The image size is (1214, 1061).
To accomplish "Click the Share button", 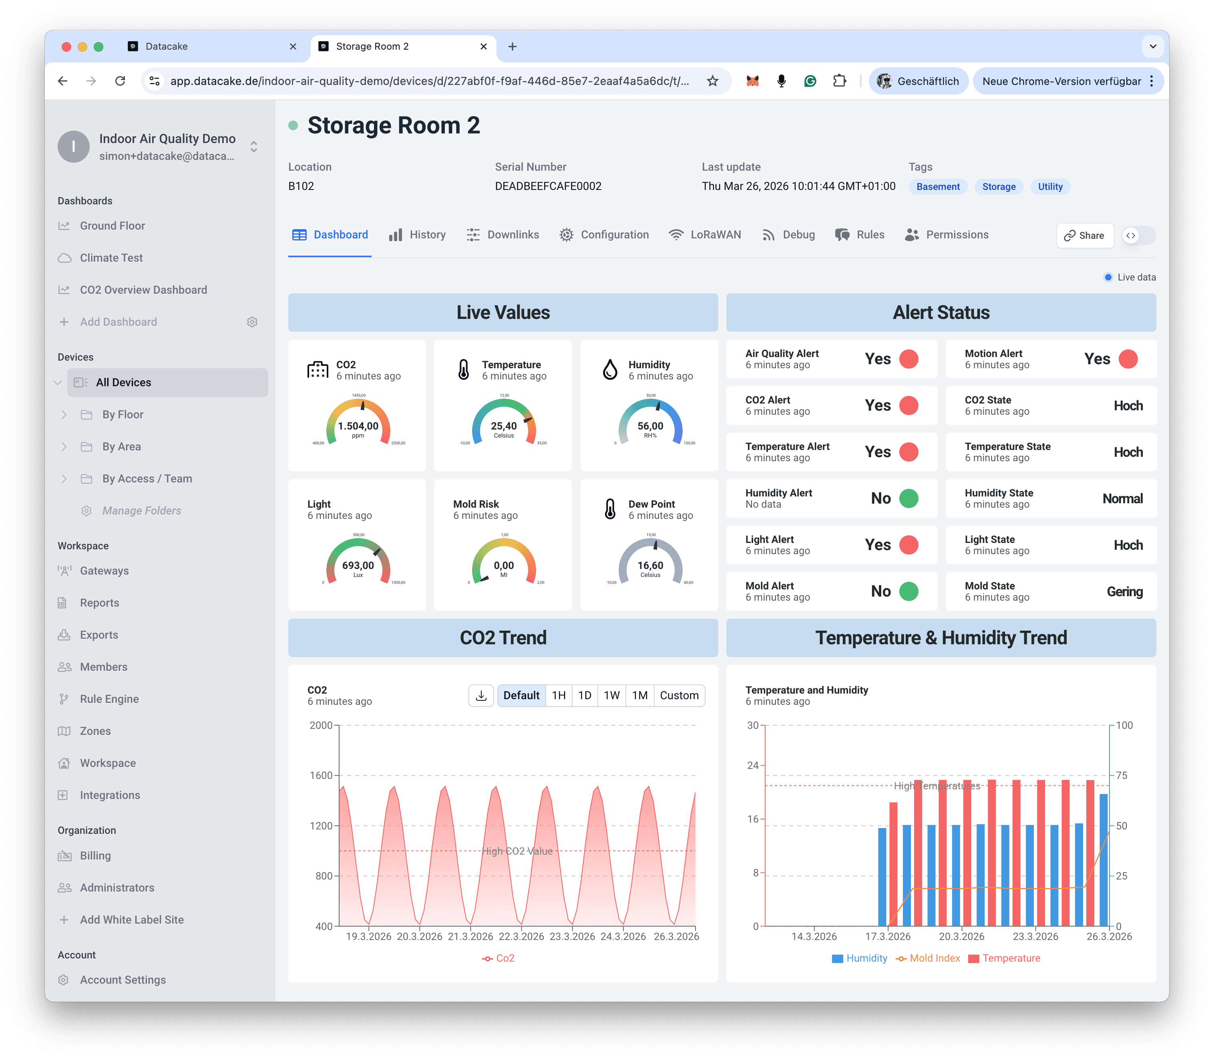I will point(1084,236).
